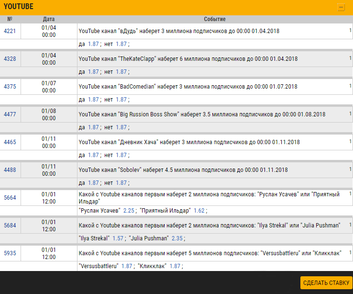The image size is (353, 294).
Task: Open event number 4328
Action: point(10,59)
